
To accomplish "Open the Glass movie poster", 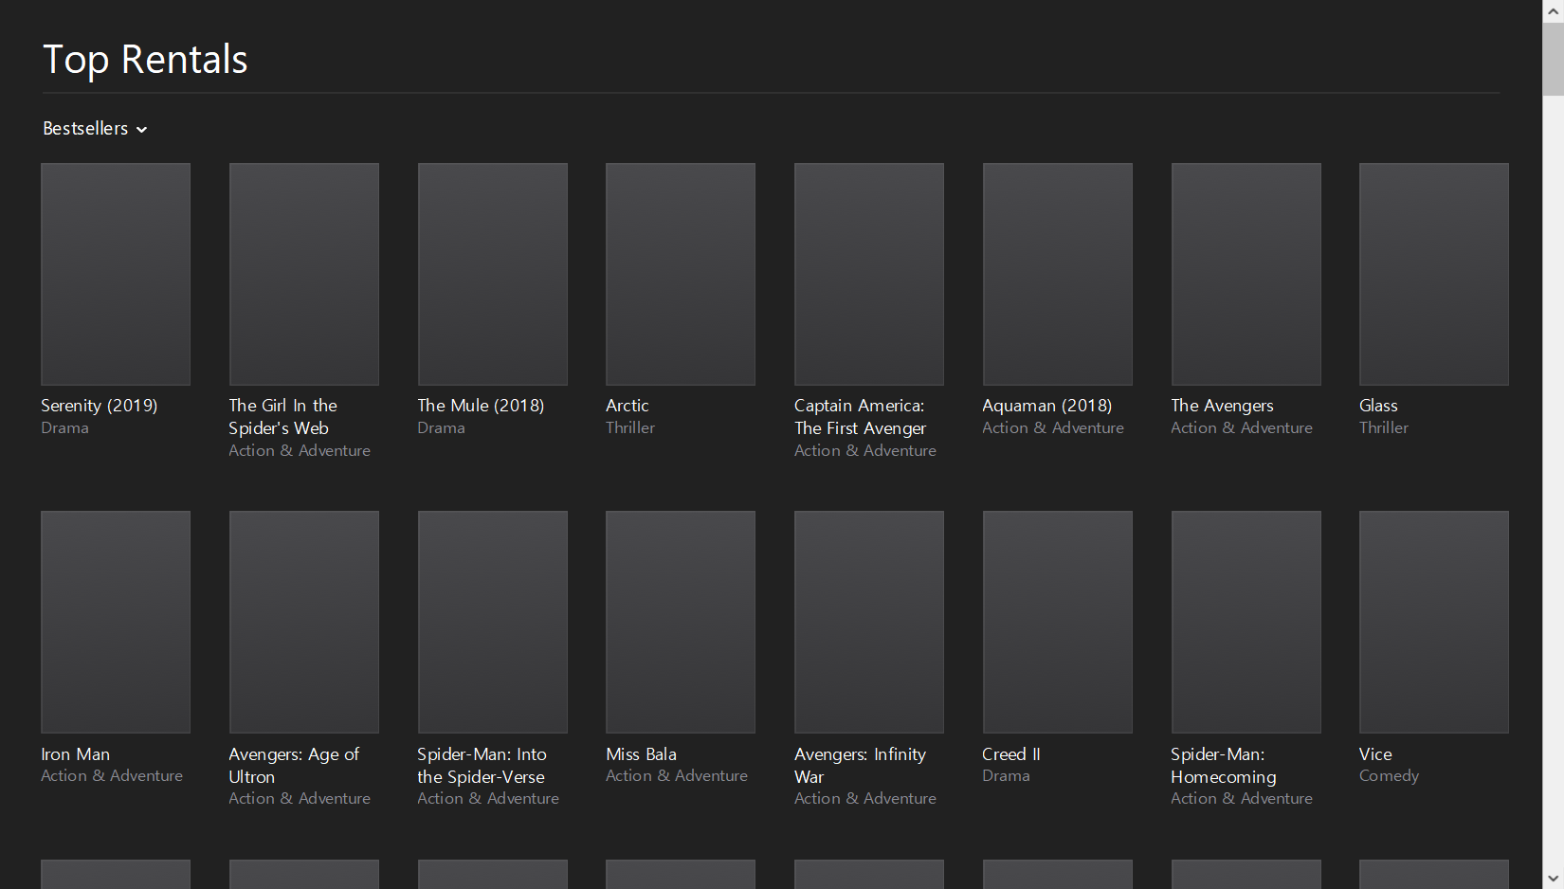I will click(1434, 274).
